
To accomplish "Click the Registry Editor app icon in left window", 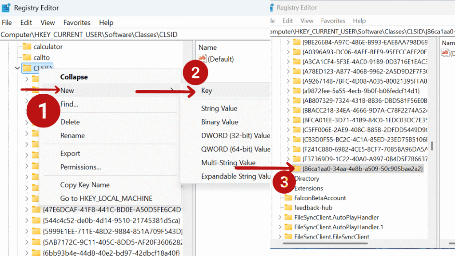I will (x=6, y=8).
